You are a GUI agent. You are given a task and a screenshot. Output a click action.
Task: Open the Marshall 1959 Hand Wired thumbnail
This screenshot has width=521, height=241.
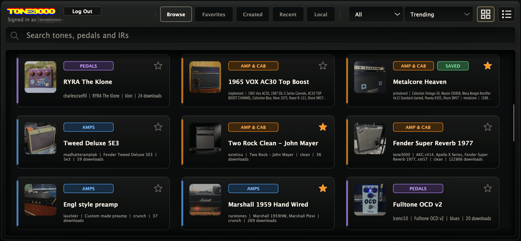tap(205, 200)
